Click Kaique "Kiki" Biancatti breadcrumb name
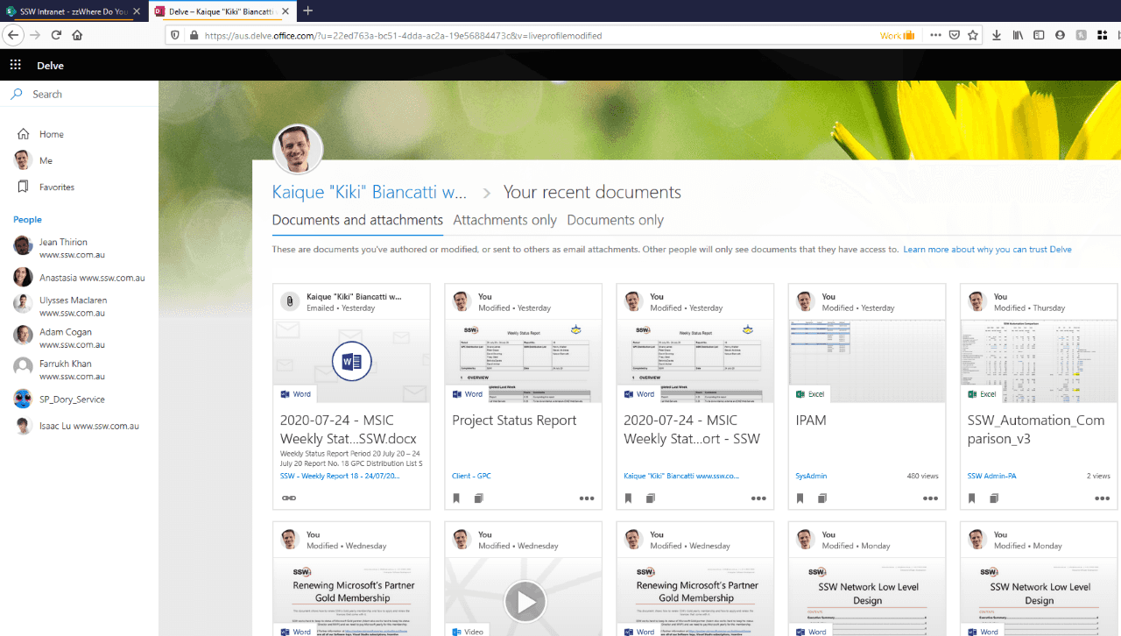 pyautogui.click(x=370, y=192)
